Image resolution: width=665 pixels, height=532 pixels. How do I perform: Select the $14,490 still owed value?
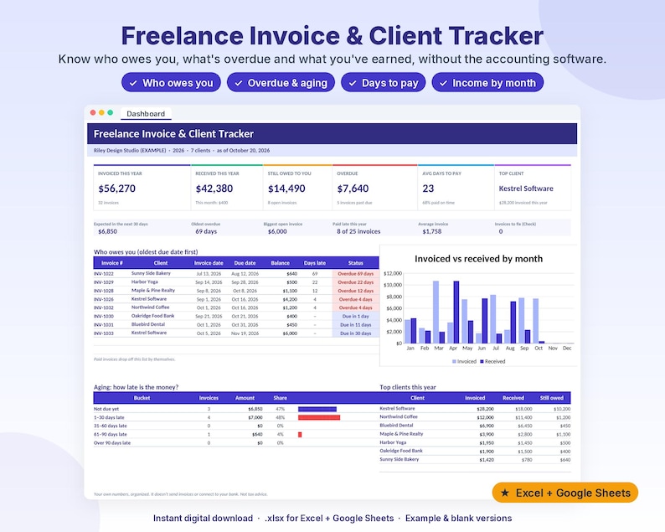coord(286,189)
